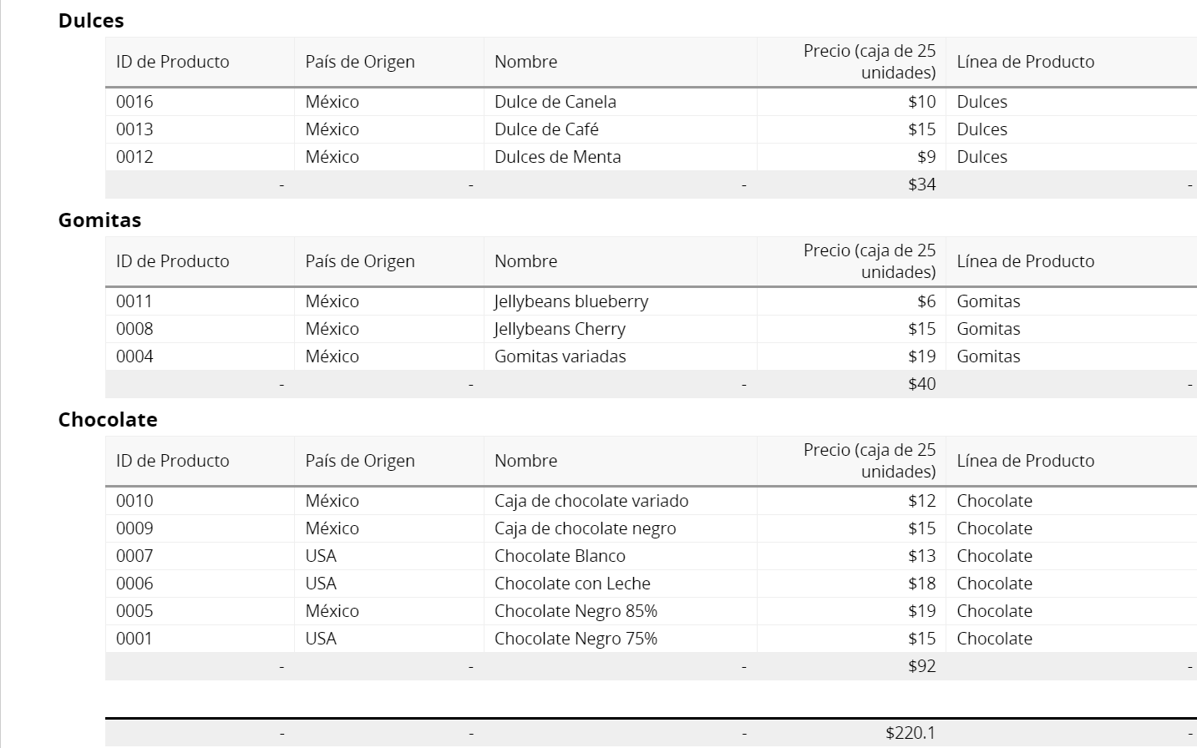Click the $34 Dulces subtotal cell
Screen dimensions: 1197x748
pyautogui.click(x=921, y=184)
